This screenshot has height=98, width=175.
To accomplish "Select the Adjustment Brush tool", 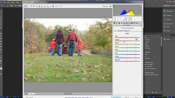I will [50, 7].
